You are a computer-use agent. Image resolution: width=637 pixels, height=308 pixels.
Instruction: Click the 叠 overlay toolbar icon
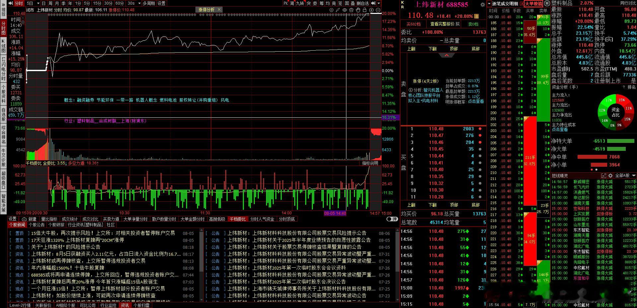click(x=353, y=3)
